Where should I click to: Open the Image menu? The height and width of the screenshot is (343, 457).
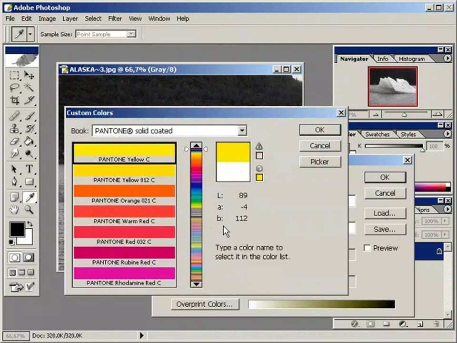pos(47,19)
